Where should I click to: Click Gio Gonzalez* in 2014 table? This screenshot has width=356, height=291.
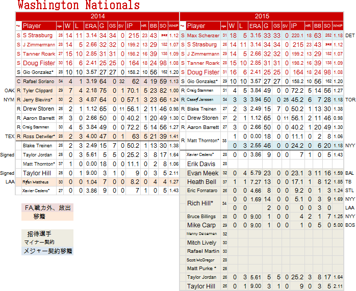[38, 72]
